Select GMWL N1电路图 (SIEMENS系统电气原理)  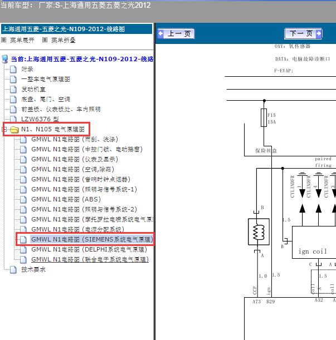[92, 239]
